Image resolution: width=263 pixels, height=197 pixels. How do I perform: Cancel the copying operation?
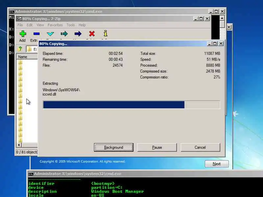click(x=200, y=147)
